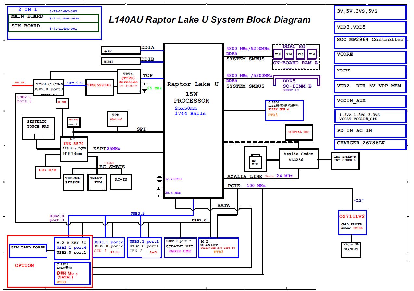The width and height of the screenshot is (414, 291).
Task: Click the J_SSD2 PCIEX GEN 4 block
Action: tap(284, 110)
